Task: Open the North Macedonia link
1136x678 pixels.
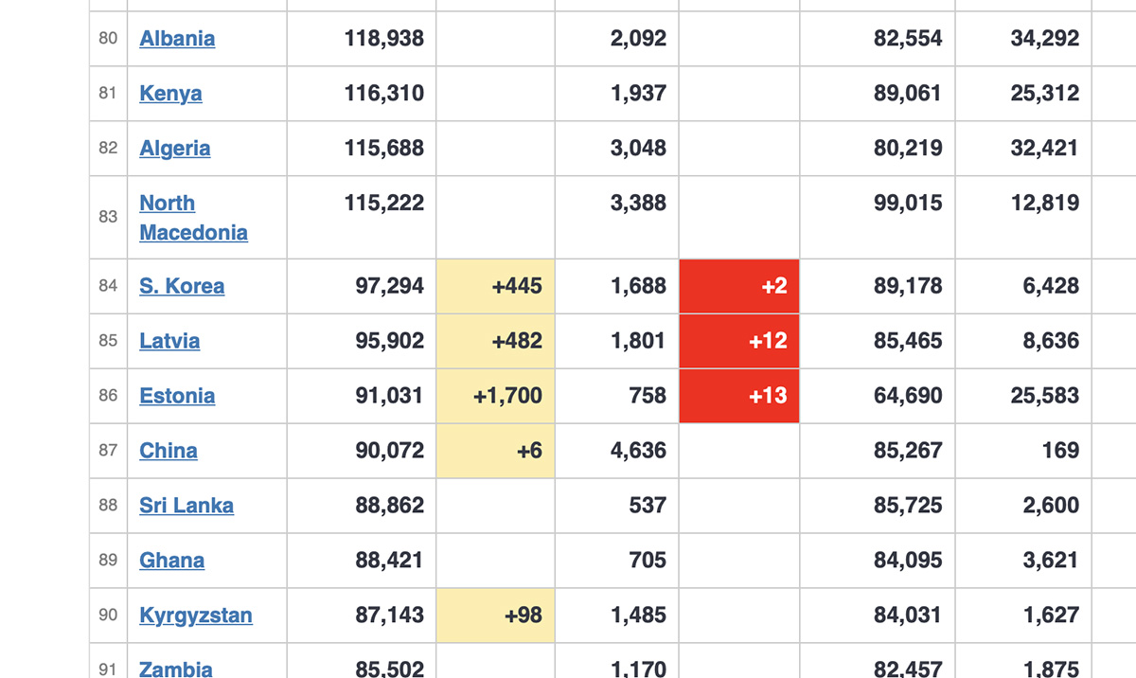Action: click(x=193, y=218)
